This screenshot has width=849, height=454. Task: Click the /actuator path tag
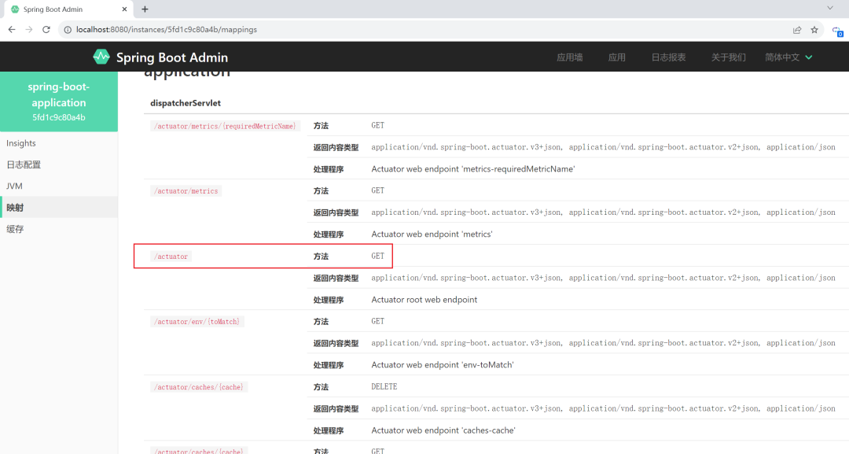[x=171, y=257]
